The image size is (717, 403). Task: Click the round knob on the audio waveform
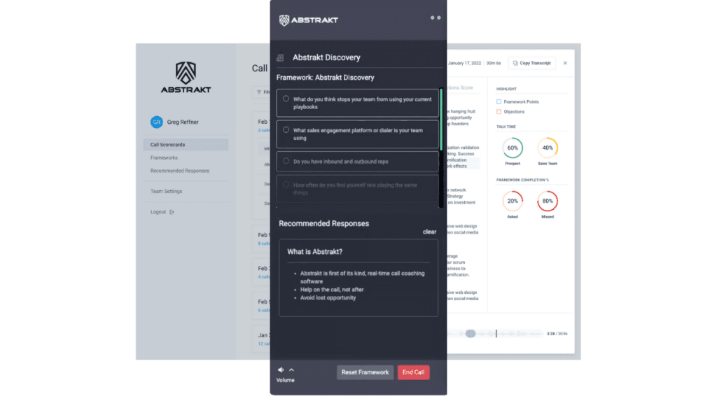tap(471, 334)
